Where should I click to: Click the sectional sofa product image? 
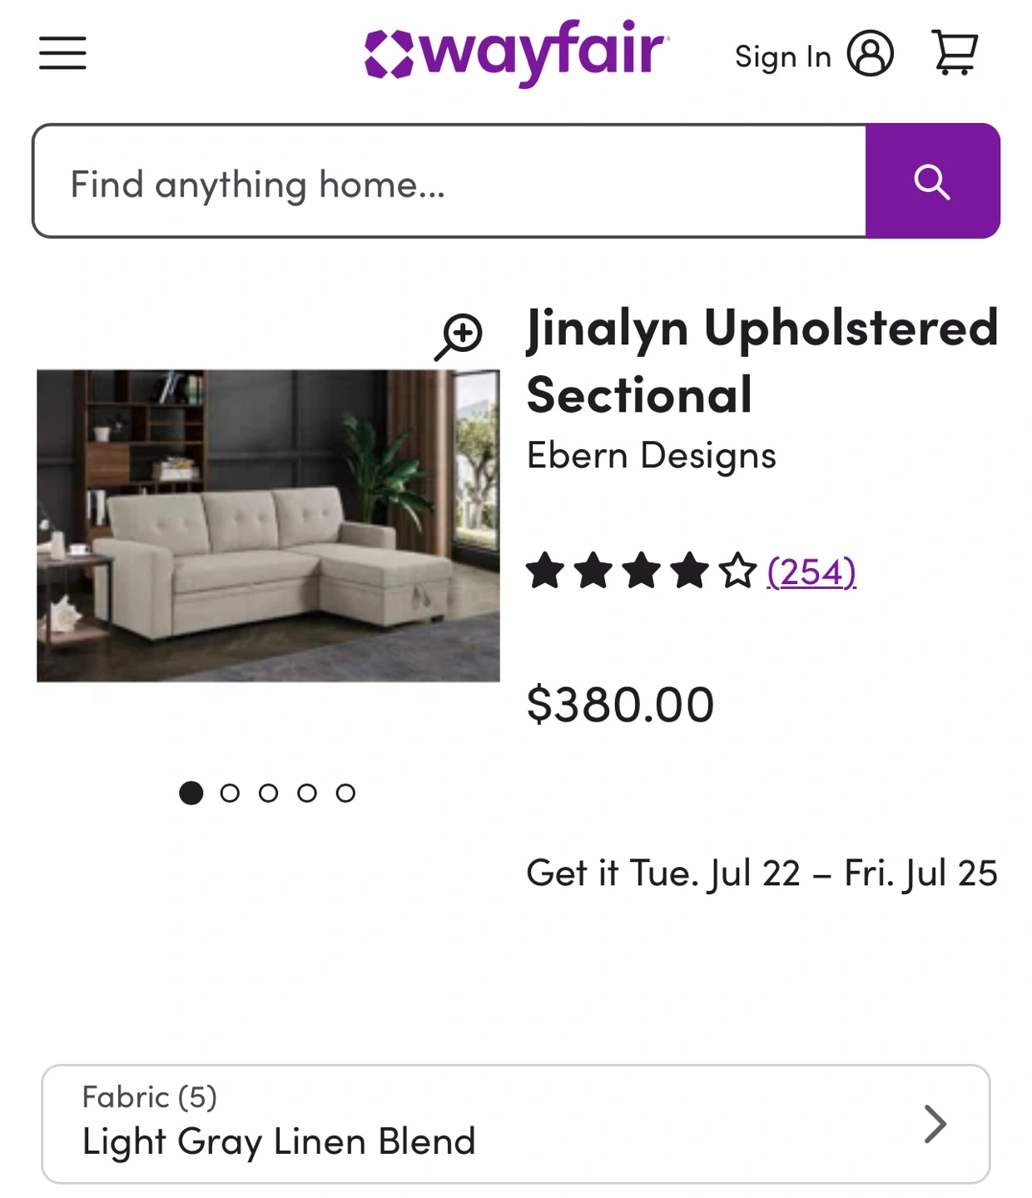coord(268,526)
